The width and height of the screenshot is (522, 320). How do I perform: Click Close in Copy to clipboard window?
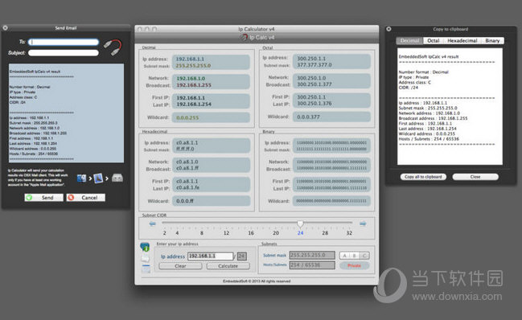click(475, 177)
